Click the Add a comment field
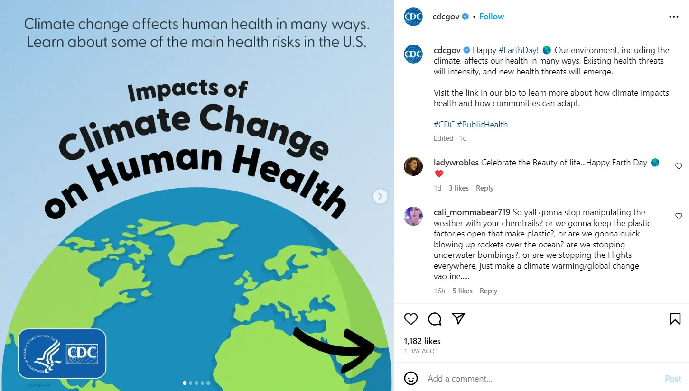Screen dimensions: 689x391 541,378
